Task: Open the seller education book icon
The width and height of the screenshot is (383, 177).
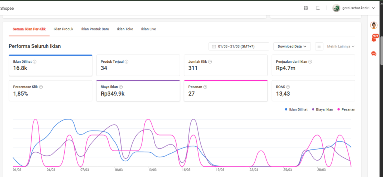Action: (x=318, y=8)
